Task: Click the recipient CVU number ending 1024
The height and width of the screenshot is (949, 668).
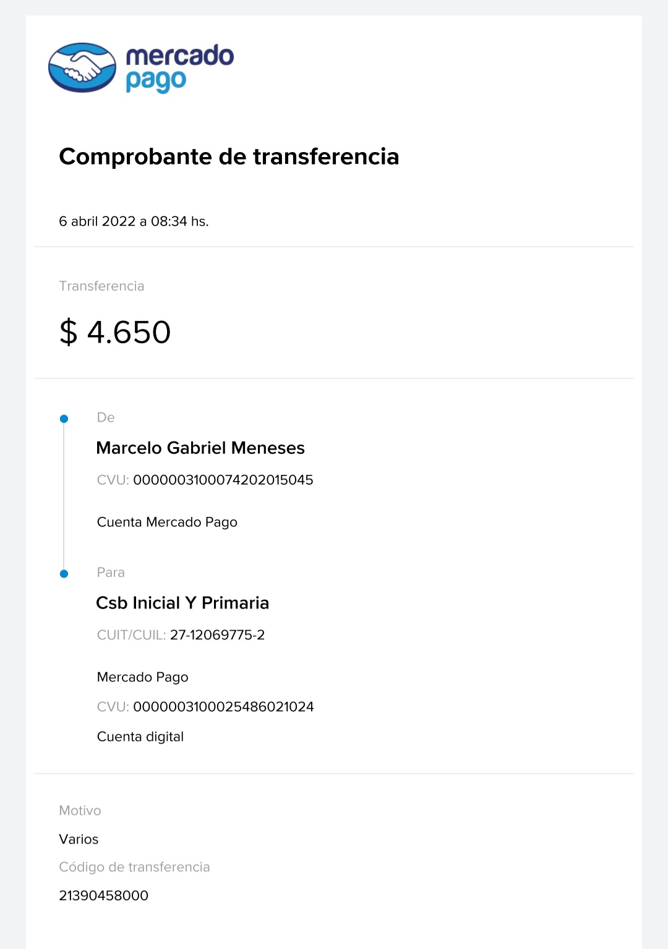Action: coord(223,707)
